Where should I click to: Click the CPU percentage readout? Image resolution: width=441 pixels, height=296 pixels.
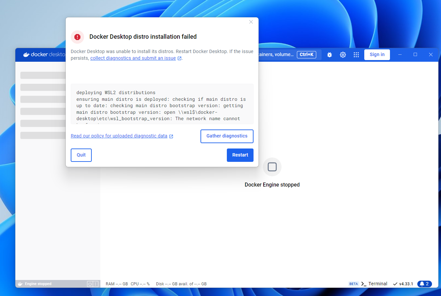140,284
